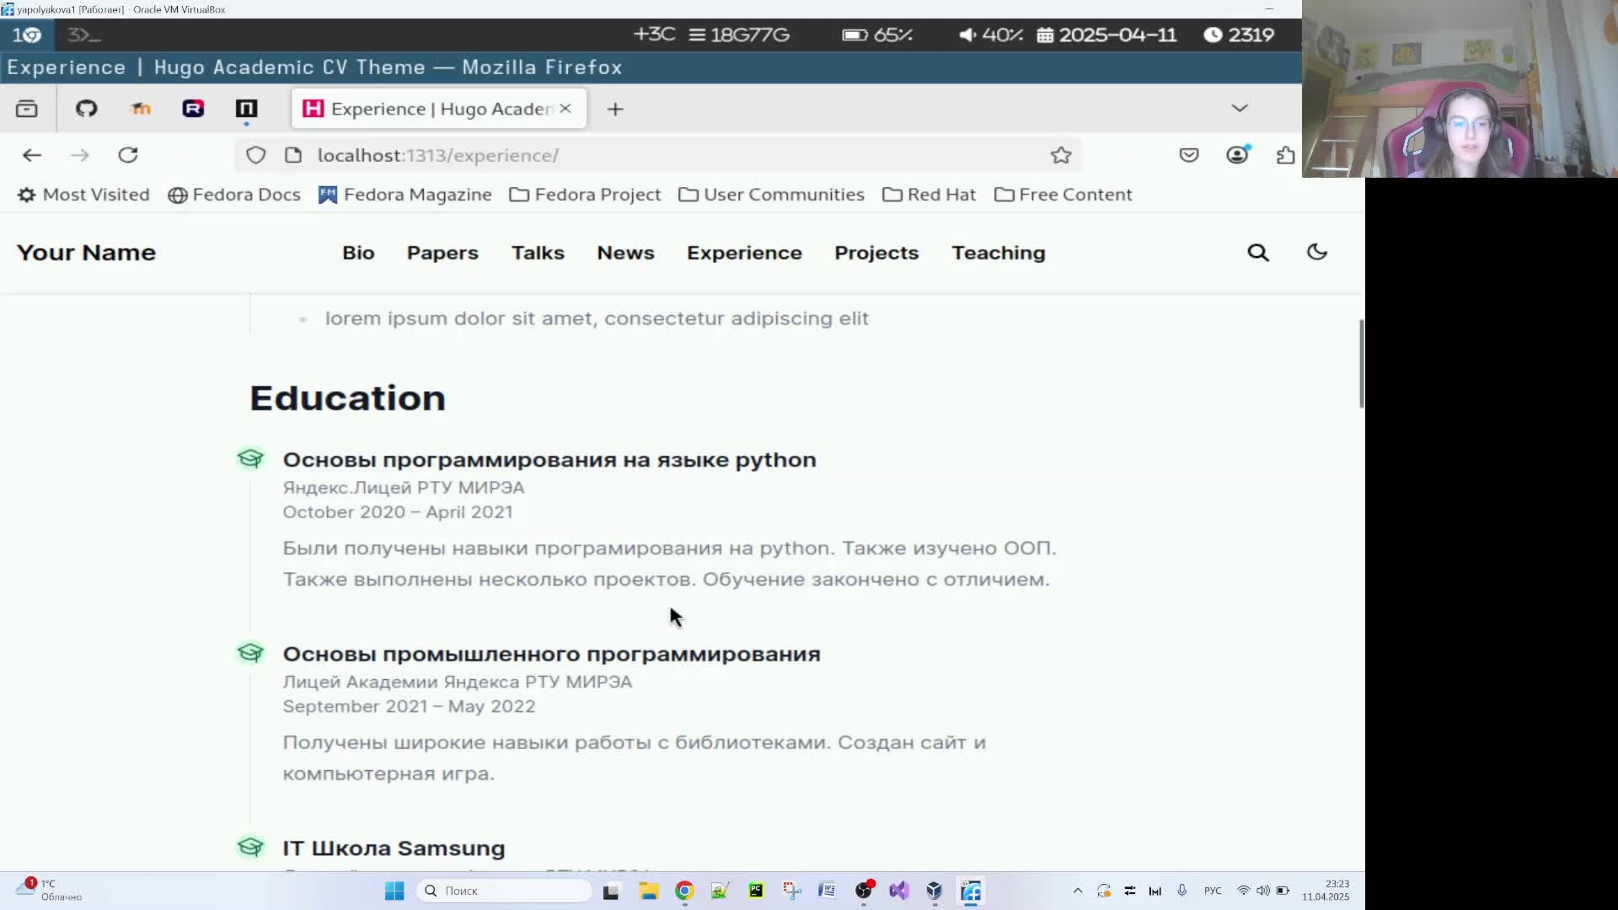Open Fedora Magazine bookmark

pos(405,195)
